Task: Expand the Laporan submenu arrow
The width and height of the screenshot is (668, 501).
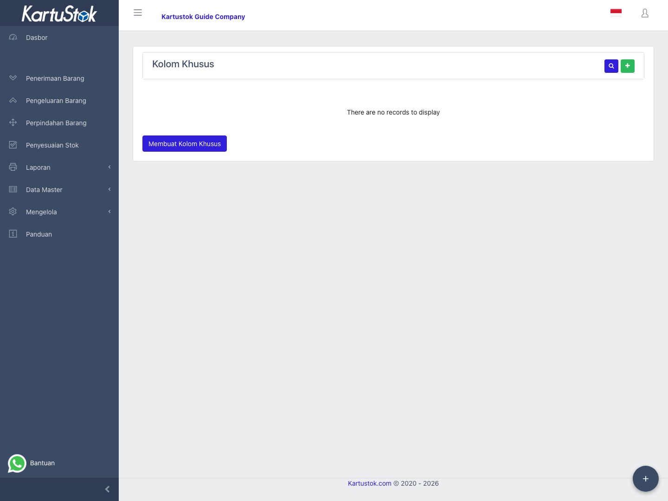Action: [x=109, y=167]
